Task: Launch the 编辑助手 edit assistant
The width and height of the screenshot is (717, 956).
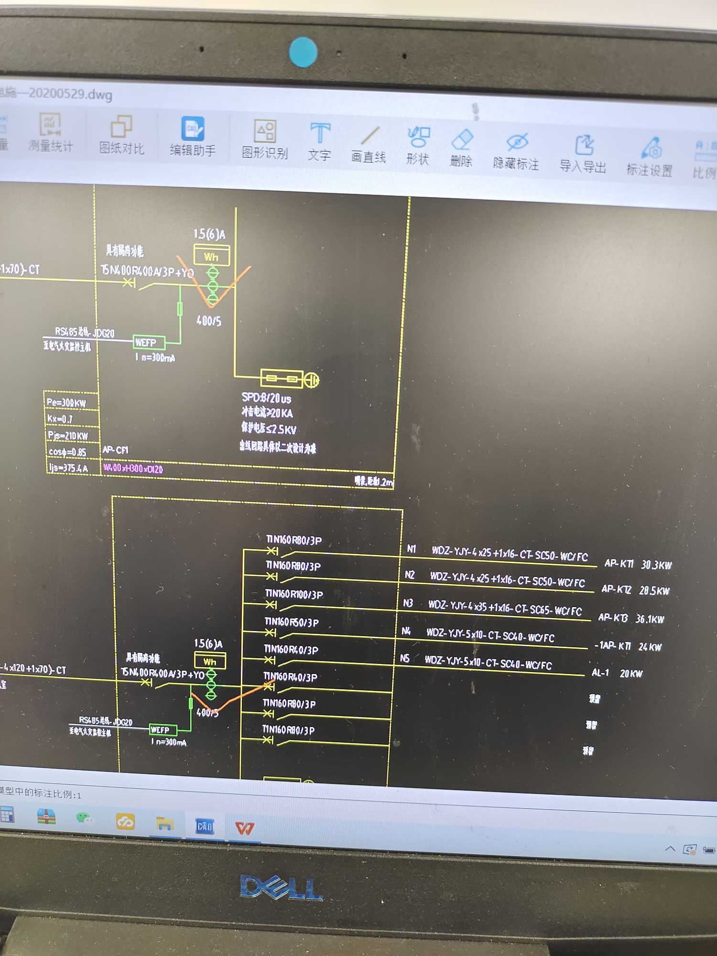Action: click(x=193, y=137)
